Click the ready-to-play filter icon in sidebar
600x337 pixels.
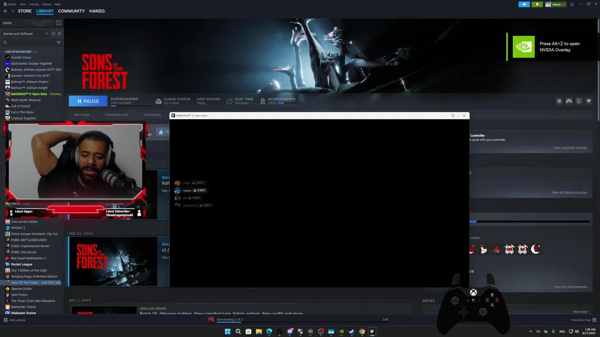coord(60,34)
